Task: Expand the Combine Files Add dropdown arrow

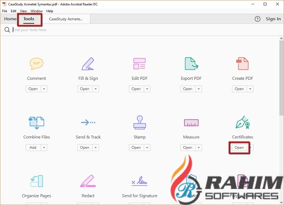Action: pyautogui.click(x=44, y=147)
